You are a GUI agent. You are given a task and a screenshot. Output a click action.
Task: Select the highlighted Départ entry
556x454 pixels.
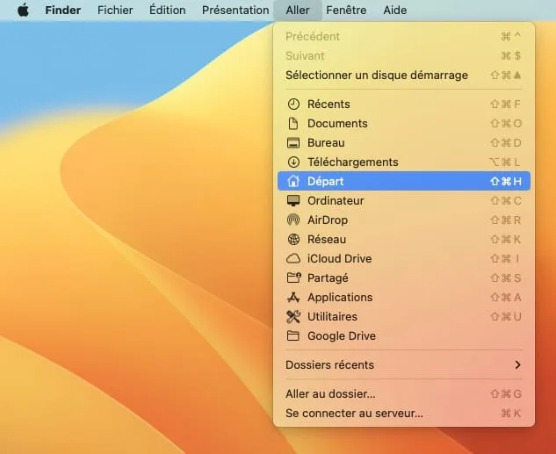point(404,181)
